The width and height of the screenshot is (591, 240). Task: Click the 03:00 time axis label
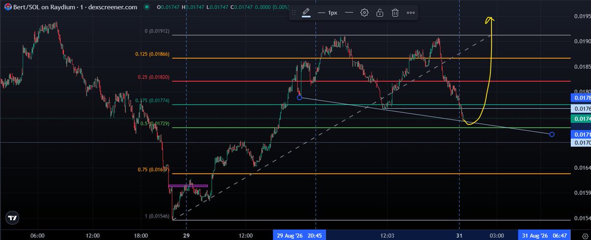pyautogui.click(x=497, y=235)
